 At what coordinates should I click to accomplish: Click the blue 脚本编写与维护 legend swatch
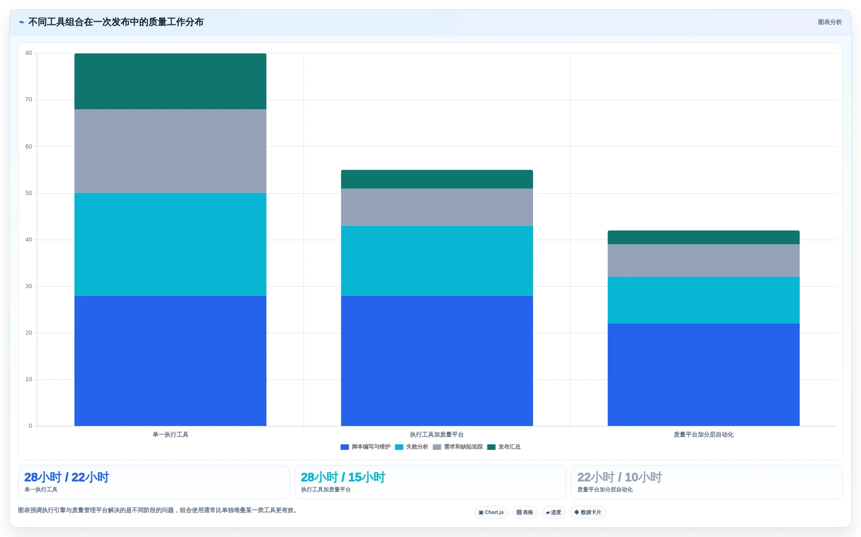344,447
